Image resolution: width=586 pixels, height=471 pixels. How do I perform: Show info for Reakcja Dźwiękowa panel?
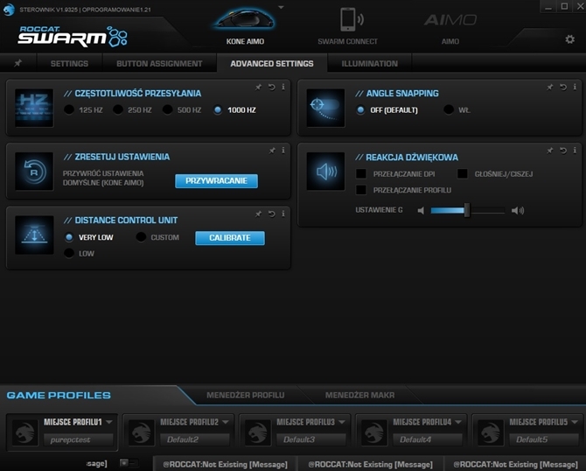[x=575, y=150]
